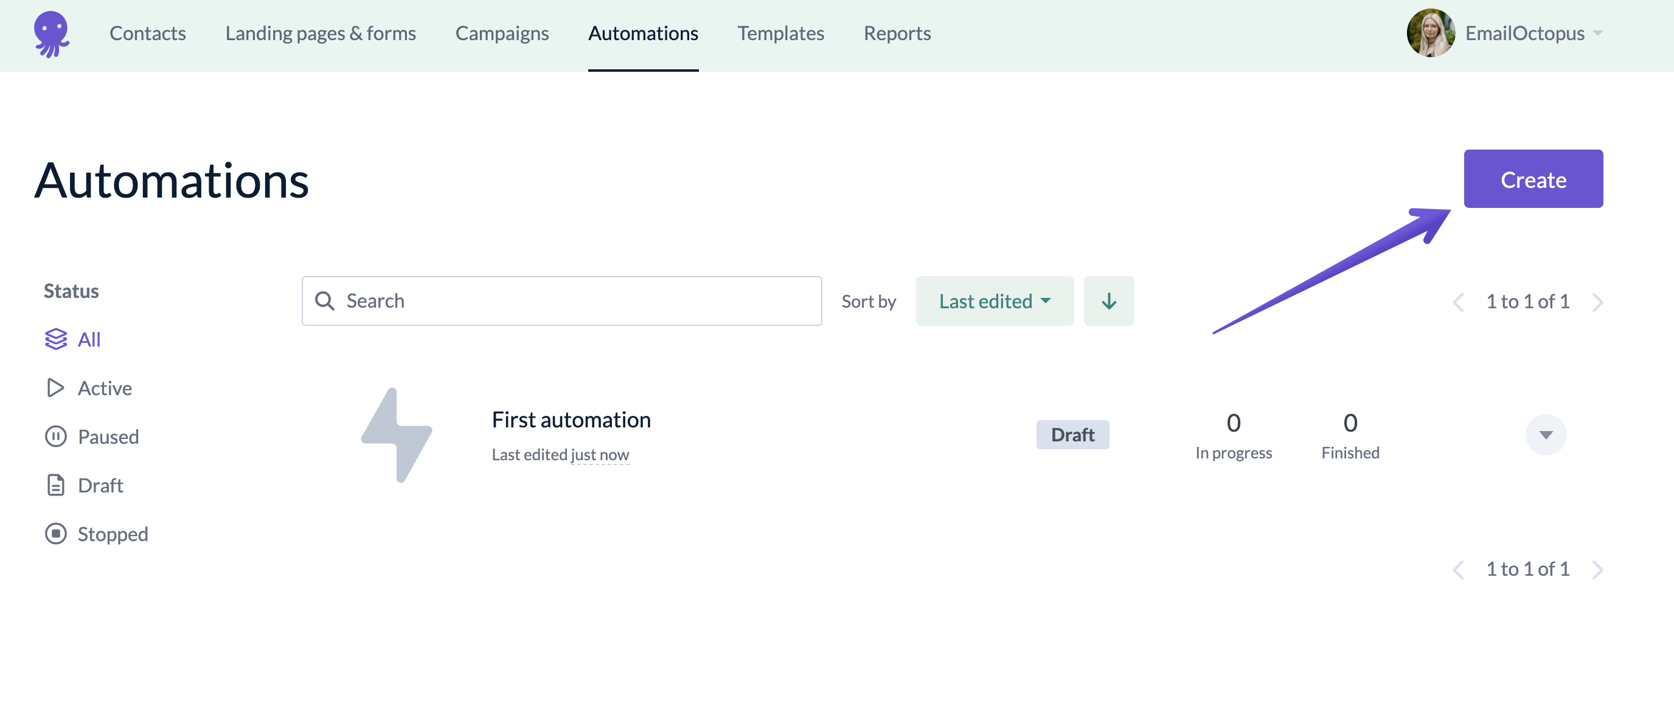Screen dimensions: 1674x715
Task: Filter automations by Active status
Action: [88, 388]
